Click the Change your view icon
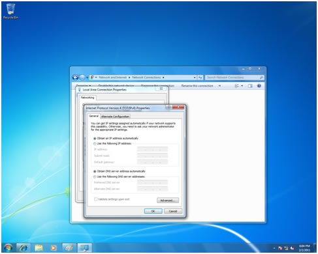Screen dimensions: 318x254 point(236,86)
